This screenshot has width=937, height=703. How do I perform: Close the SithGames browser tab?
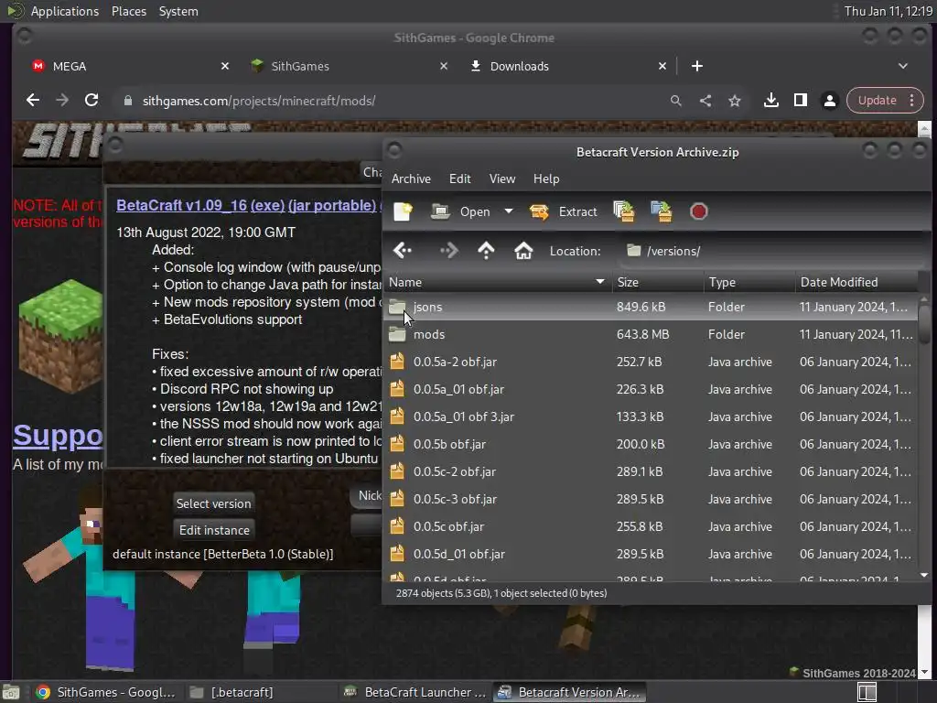444,66
